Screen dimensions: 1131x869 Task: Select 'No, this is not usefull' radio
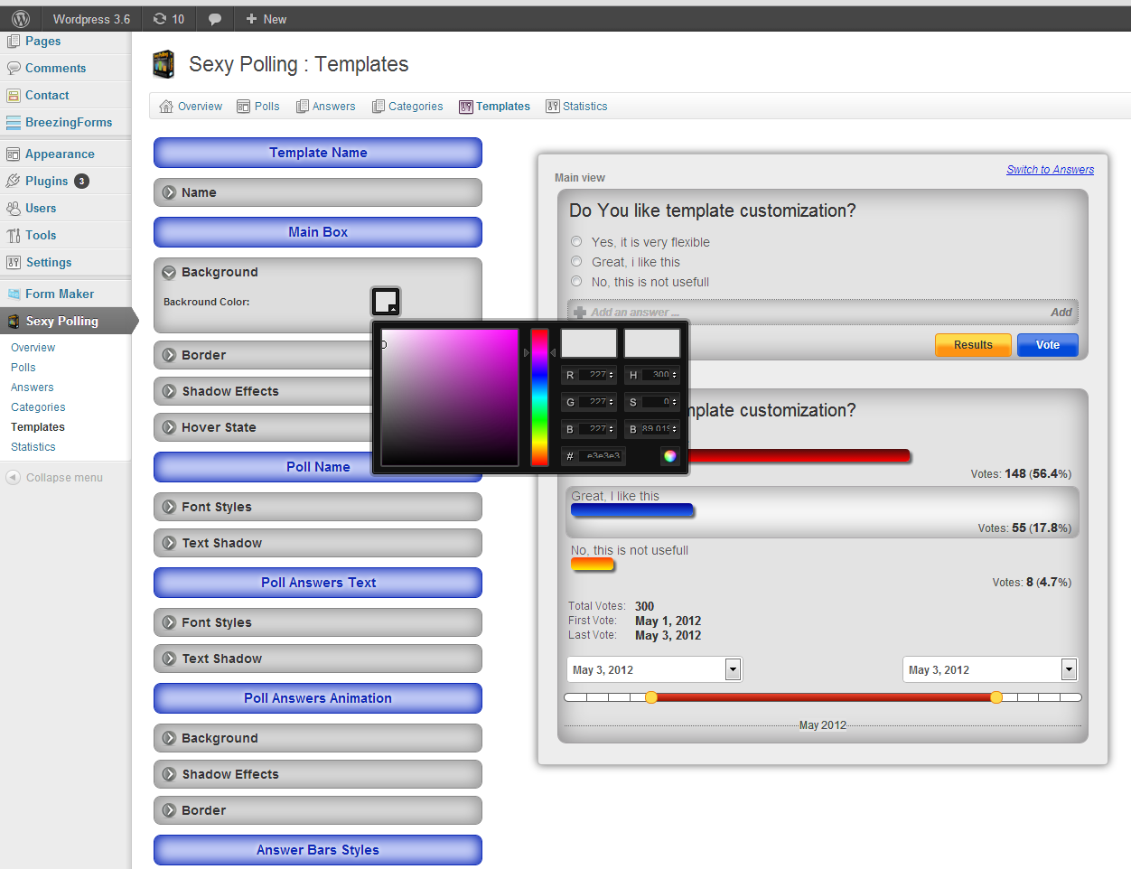[x=576, y=281]
